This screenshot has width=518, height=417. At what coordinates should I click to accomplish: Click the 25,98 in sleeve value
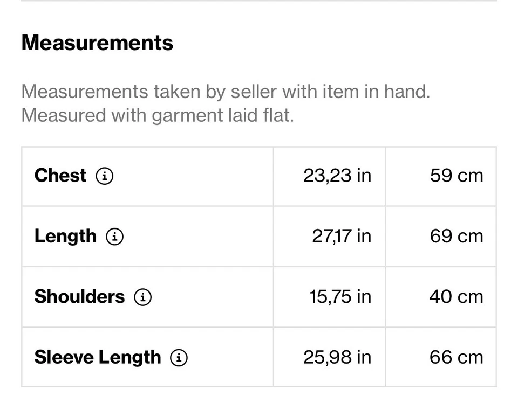[337, 357]
